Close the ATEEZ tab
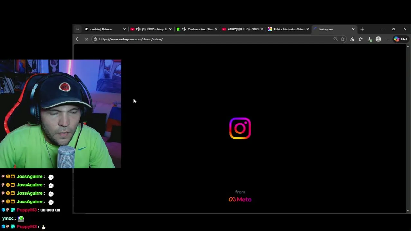Screen dimensions: 411x231 tap(262, 29)
